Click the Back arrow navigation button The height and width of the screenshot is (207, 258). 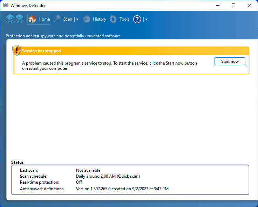pyautogui.click(x=10, y=19)
